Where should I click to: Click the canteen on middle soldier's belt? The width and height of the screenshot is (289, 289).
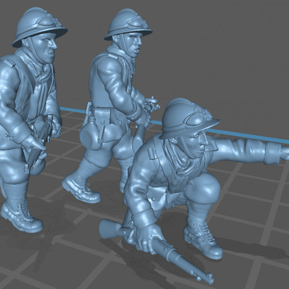coord(90,136)
